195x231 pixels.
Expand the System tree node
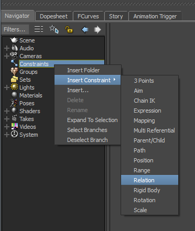coord(7,135)
